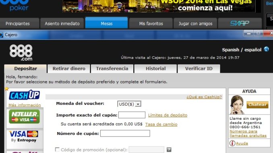Click the 0800-666-1561 phone number text

click(x=245, y=127)
